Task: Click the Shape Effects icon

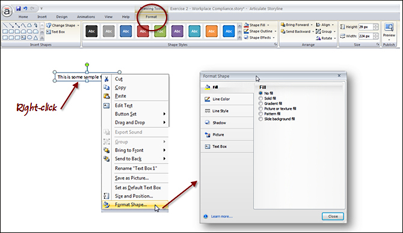Action: [246, 37]
